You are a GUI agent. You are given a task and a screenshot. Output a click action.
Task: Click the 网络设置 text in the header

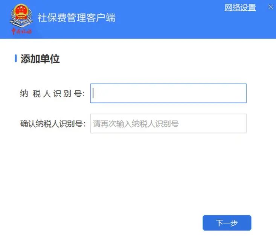click(x=240, y=8)
